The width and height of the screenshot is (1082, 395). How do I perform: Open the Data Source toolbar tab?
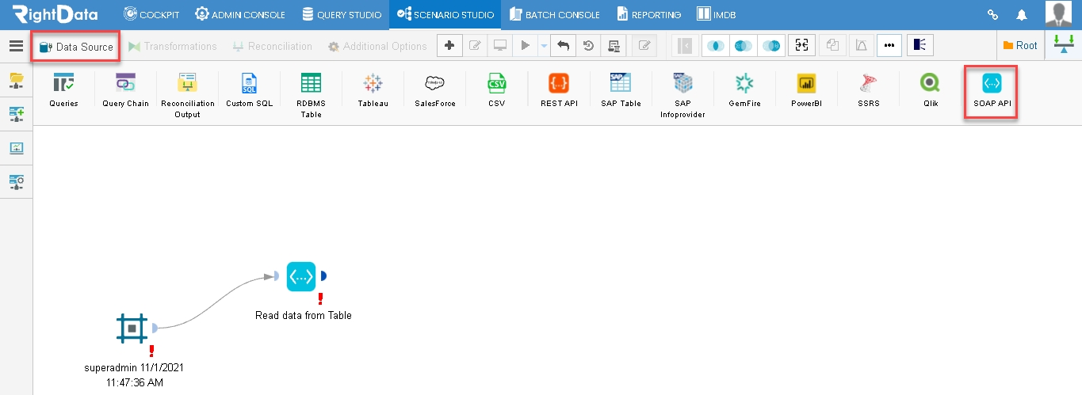coord(76,47)
